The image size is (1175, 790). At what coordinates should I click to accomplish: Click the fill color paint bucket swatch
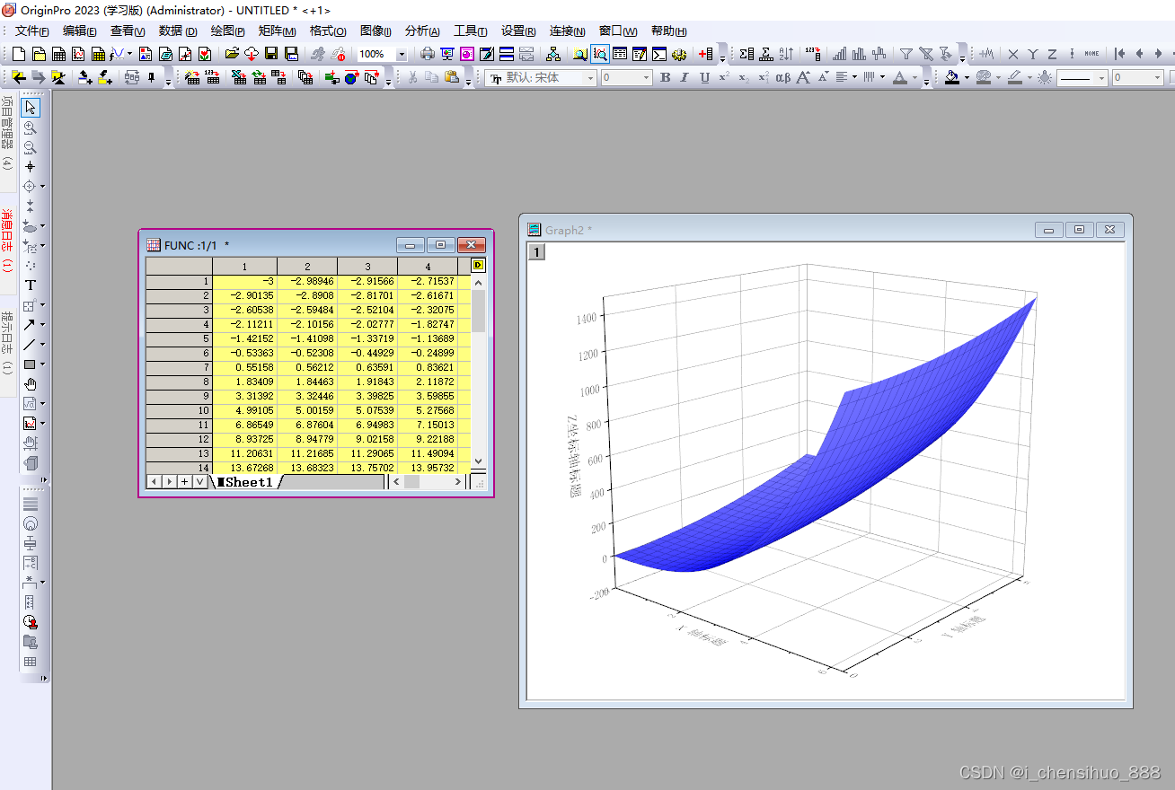(952, 78)
